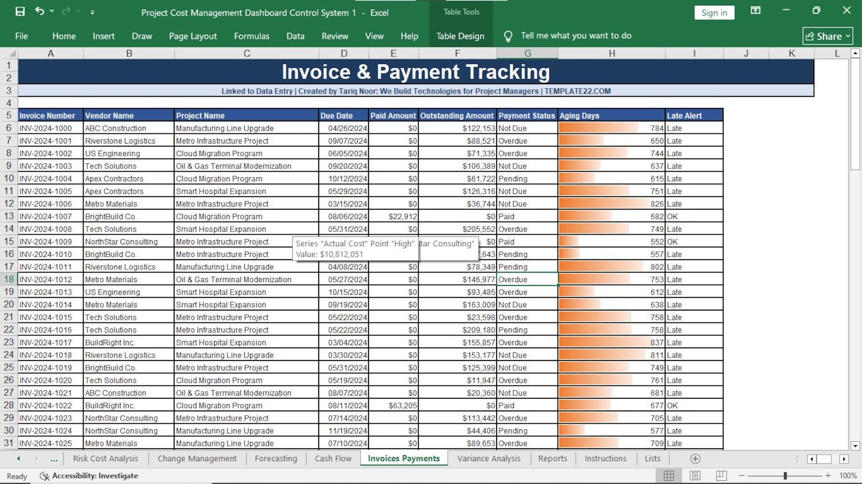862x484 pixels.
Task: Select row 18 header
Action: click(9, 279)
